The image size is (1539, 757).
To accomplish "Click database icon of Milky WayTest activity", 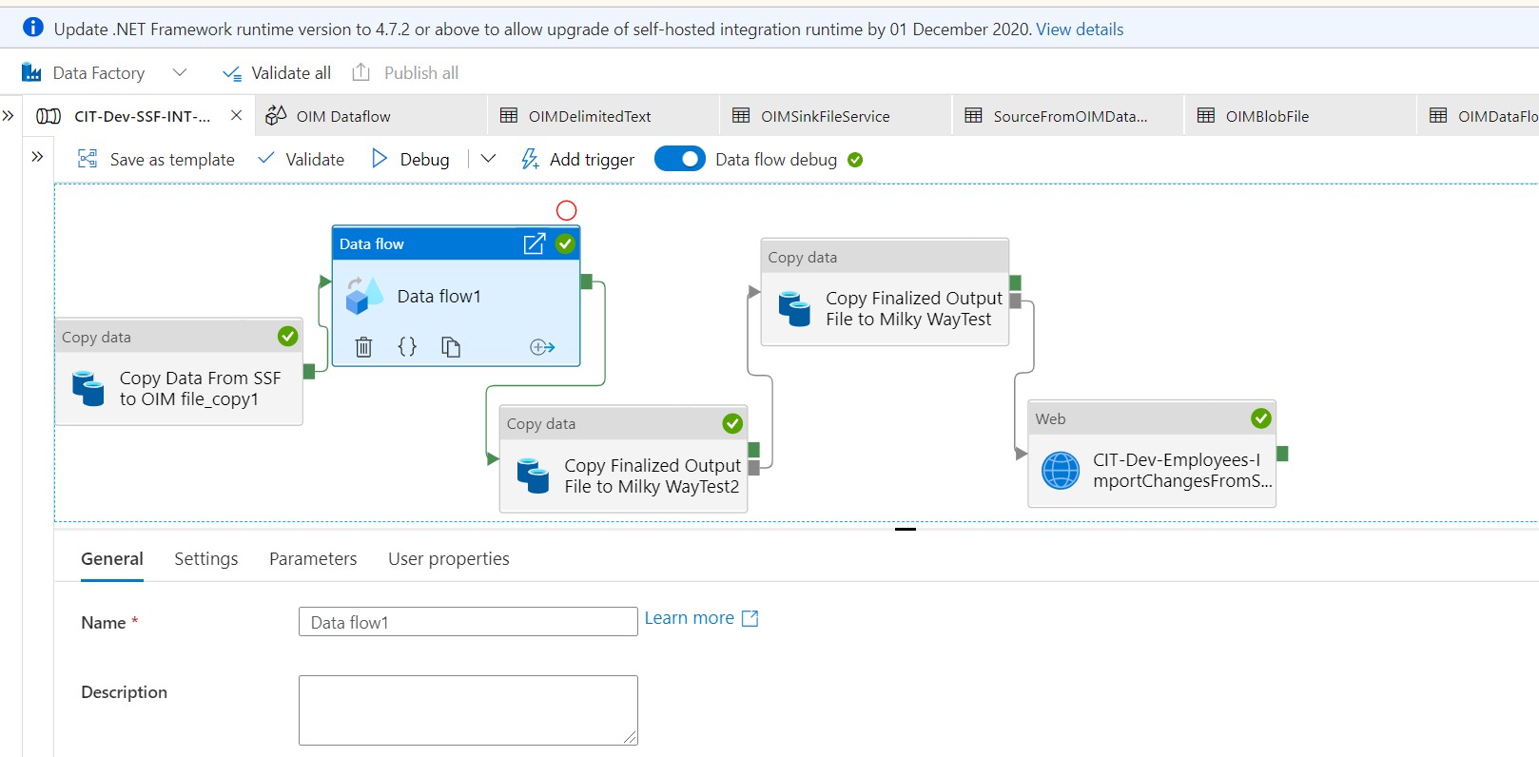I will (794, 309).
